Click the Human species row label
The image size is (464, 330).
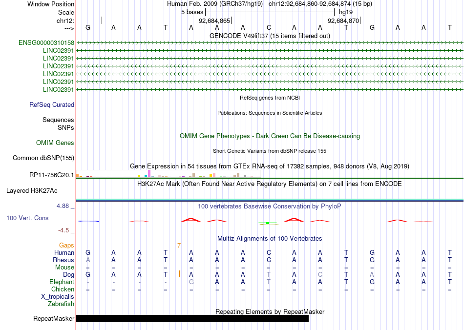64,252
